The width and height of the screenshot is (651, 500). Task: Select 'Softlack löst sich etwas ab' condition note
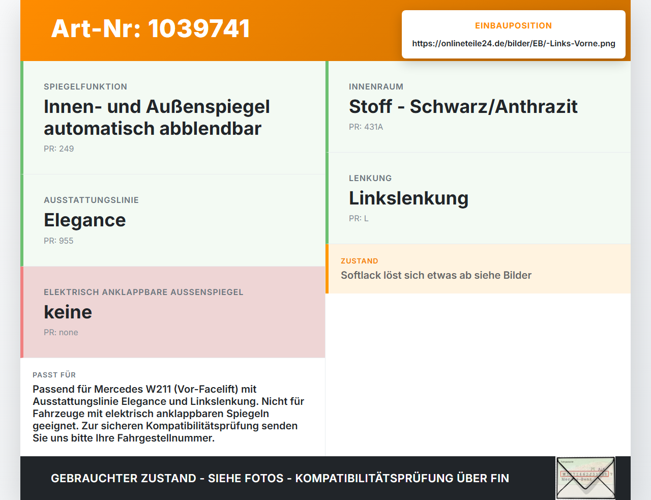click(x=436, y=275)
